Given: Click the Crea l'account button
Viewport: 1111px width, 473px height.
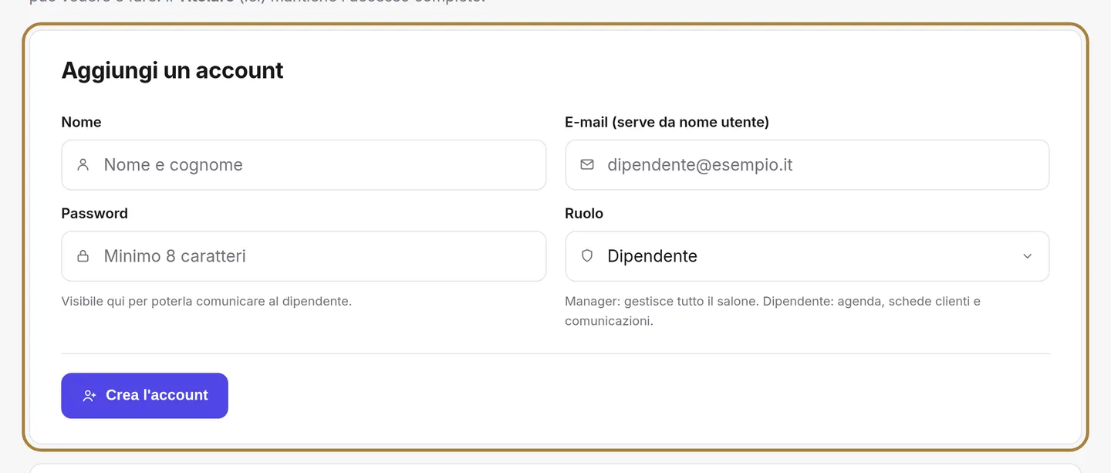Looking at the screenshot, I should pos(144,396).
